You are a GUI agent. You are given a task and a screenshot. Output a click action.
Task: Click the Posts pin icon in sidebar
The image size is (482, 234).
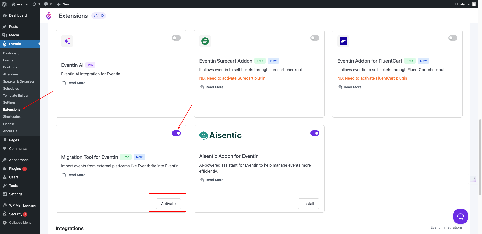[x=5, y=27]
